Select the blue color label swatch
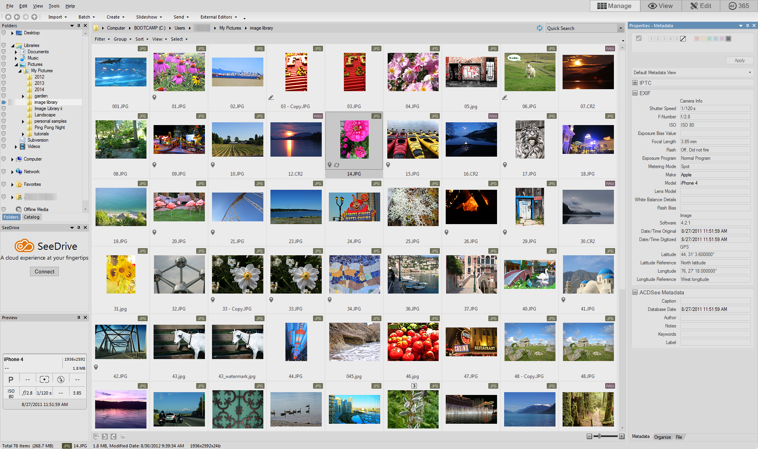This screenshot has height=449, width=758. 716,39
